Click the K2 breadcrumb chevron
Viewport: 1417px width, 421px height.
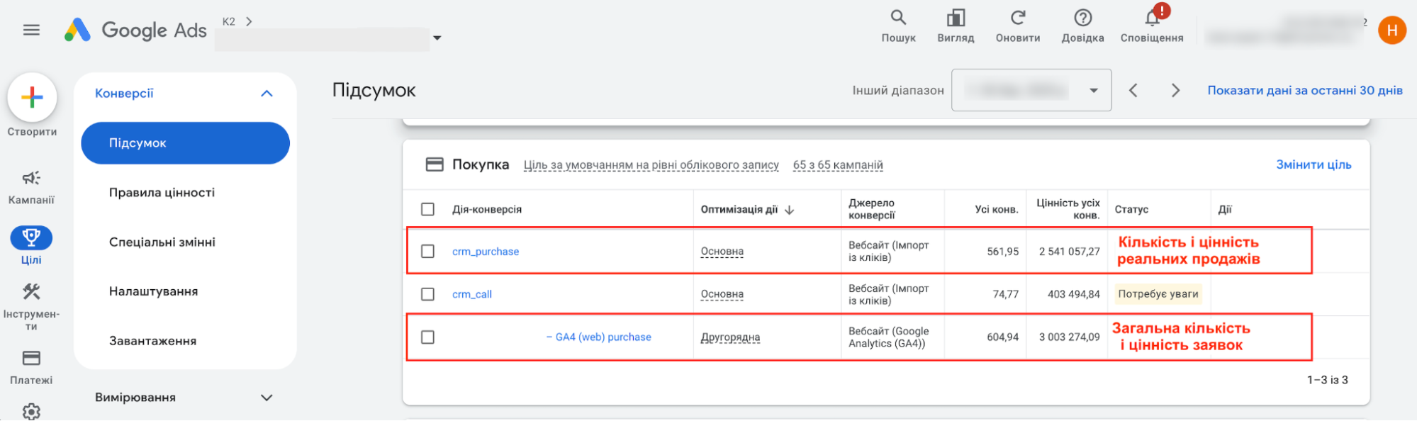[x=249, y=21]
